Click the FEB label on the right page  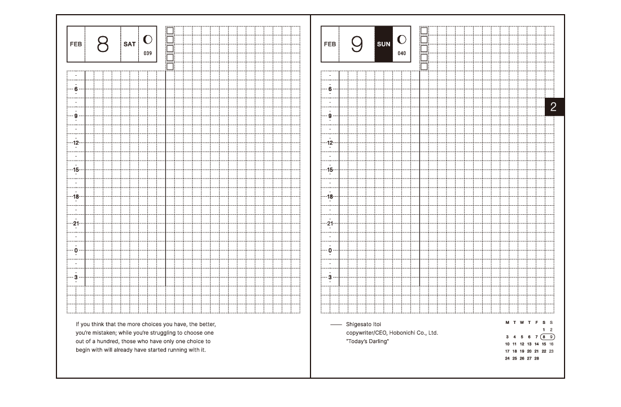pos(330,44)
